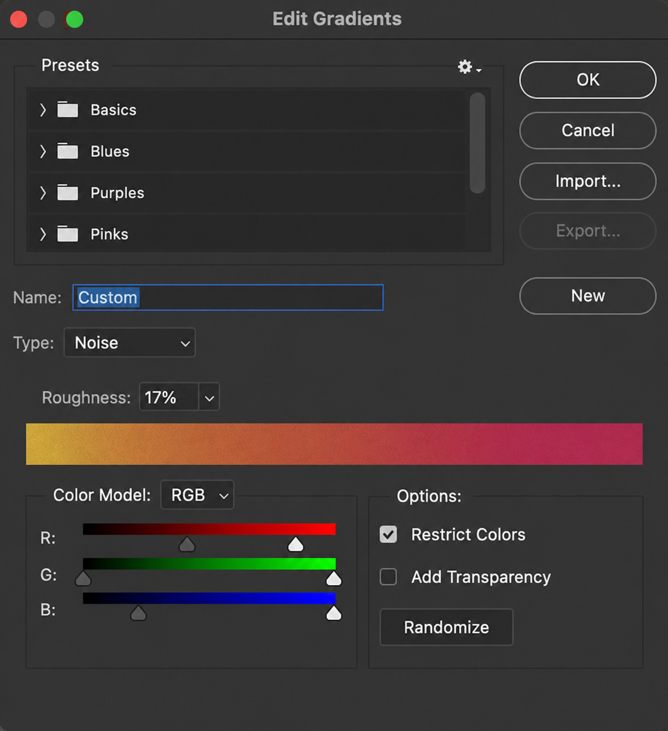Click the Blues folder icon
Viewport: 668px width, 731px height.
click(x=68, y=151)
